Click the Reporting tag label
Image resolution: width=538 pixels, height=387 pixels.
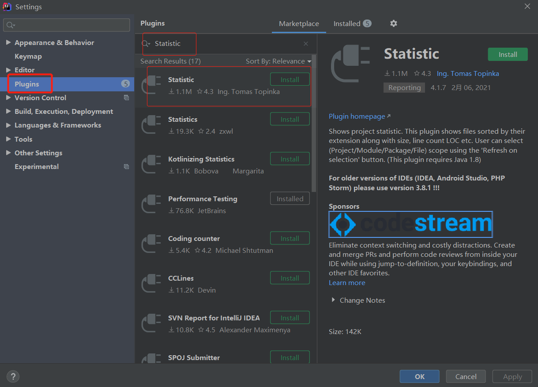point(404,87)
